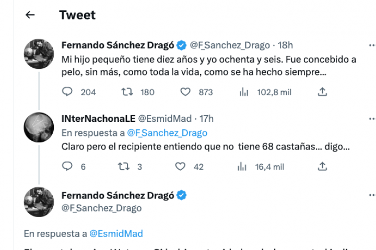Retweet the first tweet with 180 retweets
376x250 pixels.
pos(126,92)
